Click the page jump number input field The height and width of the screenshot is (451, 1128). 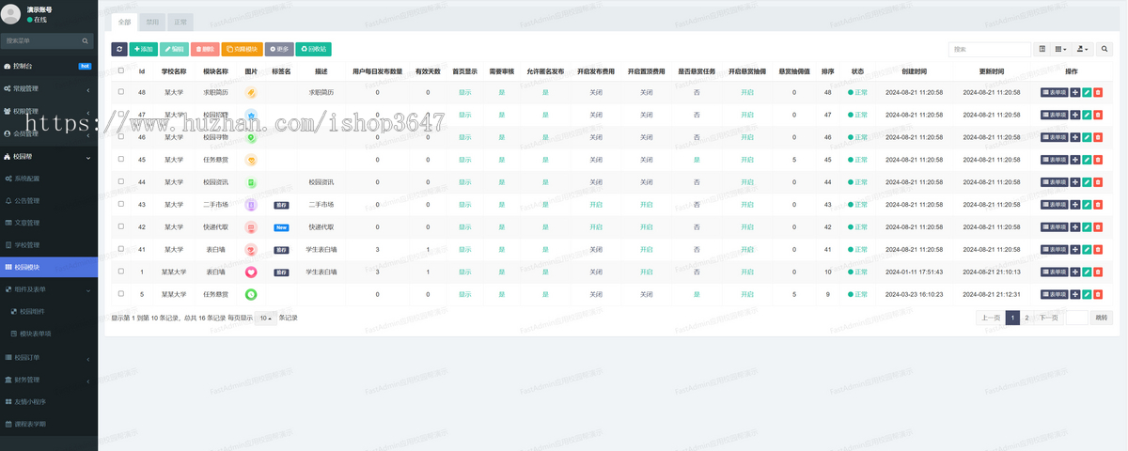[x=1076, y=318]
